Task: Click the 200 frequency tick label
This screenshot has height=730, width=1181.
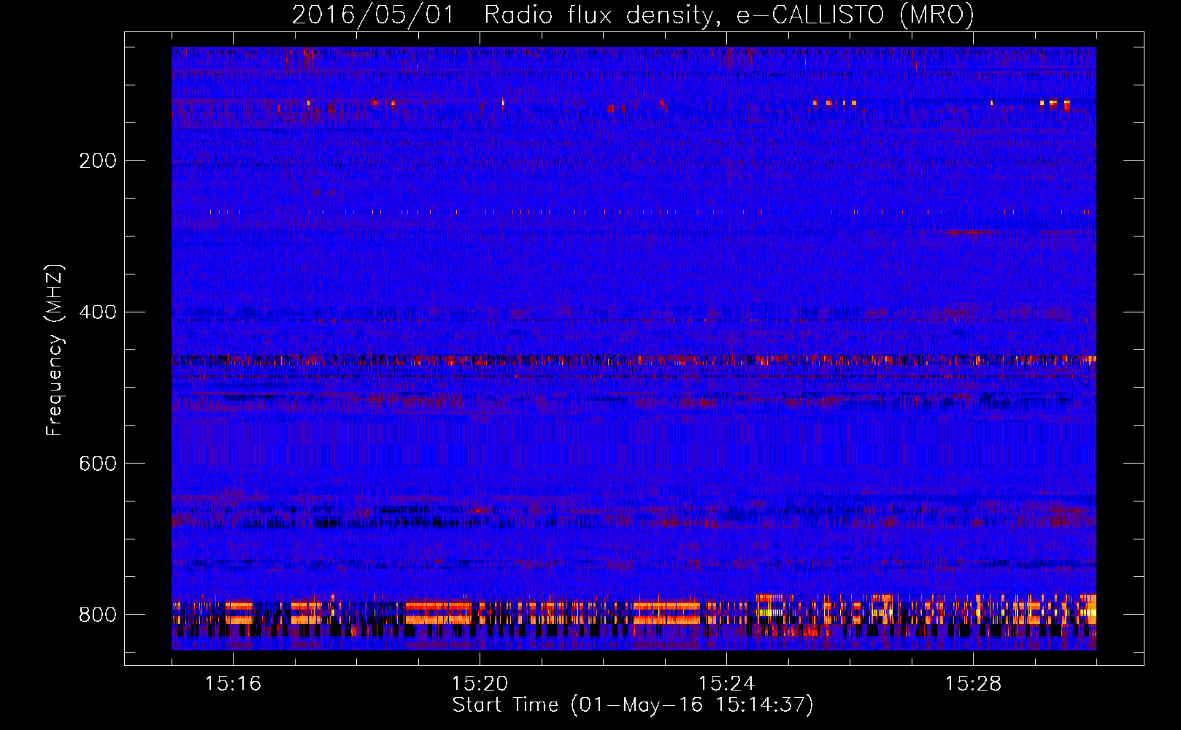Action: (x=98, y=161)
